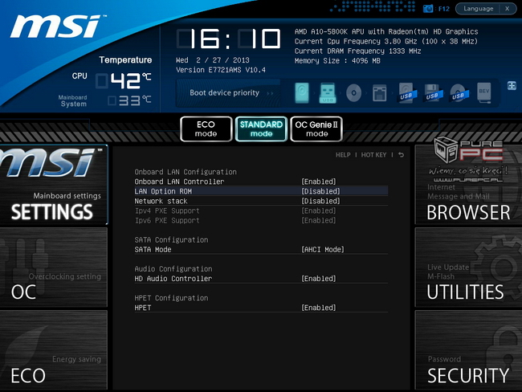Switch to STANDARD mode
The height and width of the screenshot is (392, 522).
coord(261,129)
